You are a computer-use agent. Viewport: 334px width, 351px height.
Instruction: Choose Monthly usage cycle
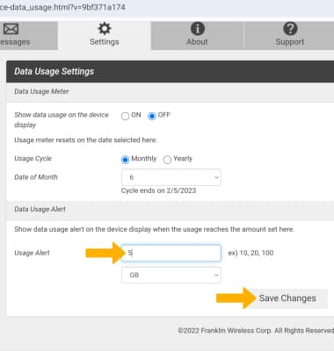[125, 160]
